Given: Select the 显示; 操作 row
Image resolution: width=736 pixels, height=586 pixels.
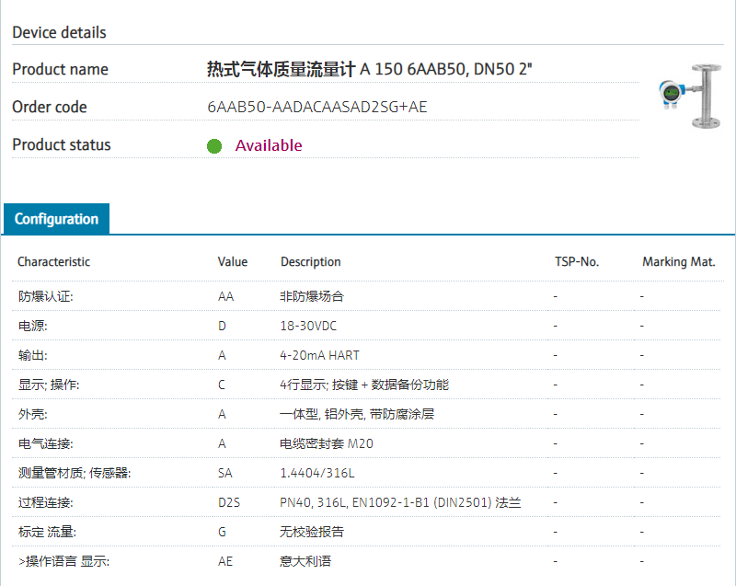Looking at the screenshot, I should [x=49, y=385].
